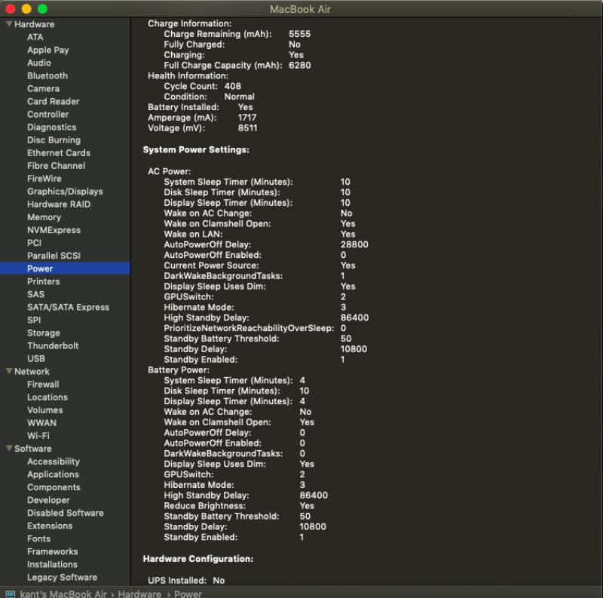
Task: View Storage information
Action: coord(44,333)
